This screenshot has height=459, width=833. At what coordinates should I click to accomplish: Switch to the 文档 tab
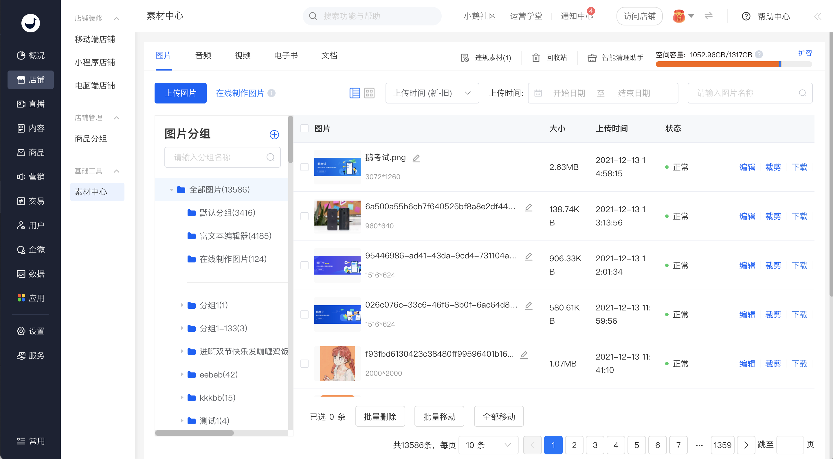coord(329,55)
